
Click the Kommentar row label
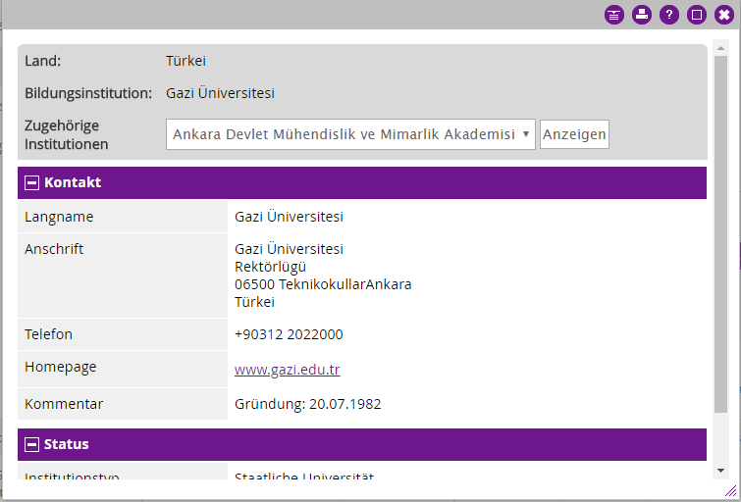tap(64, 404)
